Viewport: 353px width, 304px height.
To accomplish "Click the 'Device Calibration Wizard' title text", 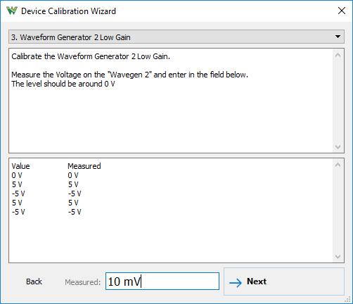I will [68, 11].
